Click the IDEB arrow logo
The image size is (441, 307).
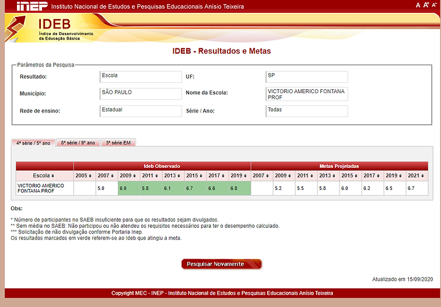click(16, 28)
